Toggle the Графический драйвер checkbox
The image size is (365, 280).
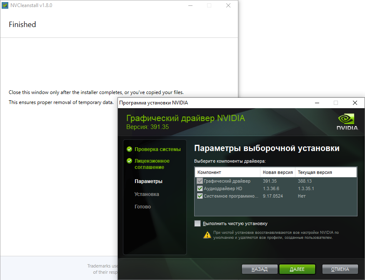point(200,181)
